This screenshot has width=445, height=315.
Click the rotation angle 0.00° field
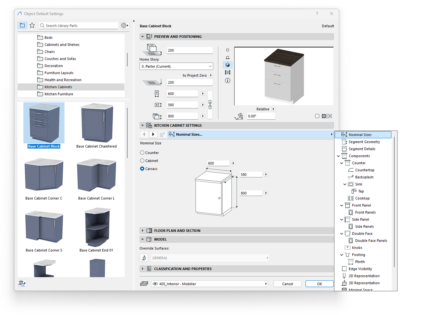pyautogui.click(x=261, y=116)
